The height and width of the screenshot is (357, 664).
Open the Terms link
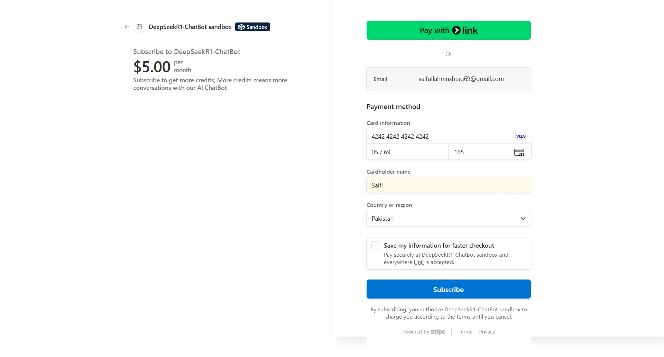point(465,332)
